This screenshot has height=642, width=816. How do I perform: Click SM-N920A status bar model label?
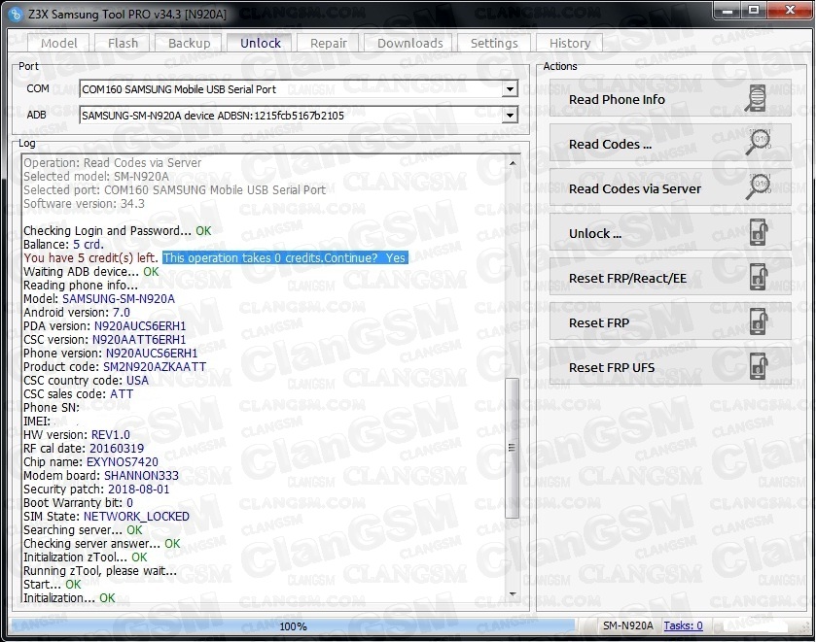tap(627, 625)
